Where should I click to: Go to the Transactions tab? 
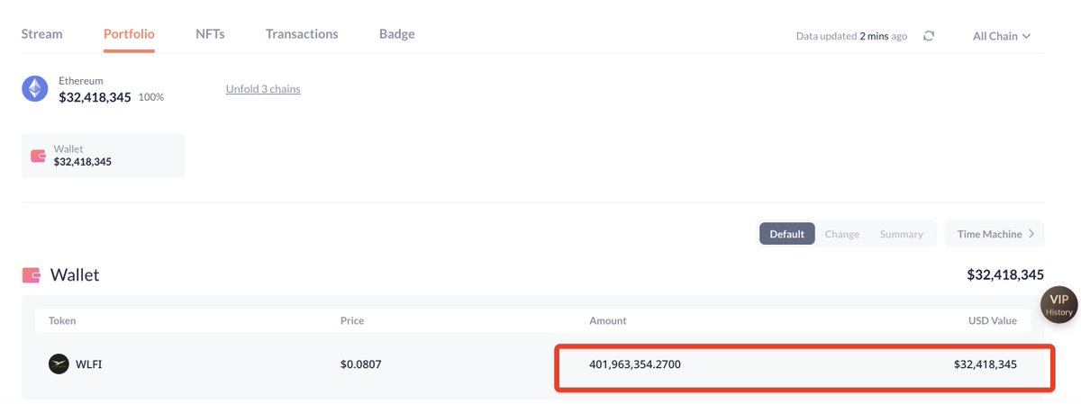point(302,34)
